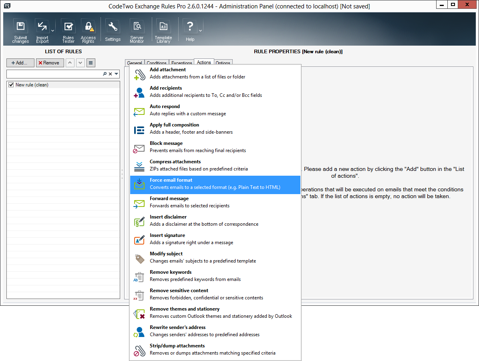Click the person-plus Add recipients icon
The image size is (479, 361).
[139, 93]
